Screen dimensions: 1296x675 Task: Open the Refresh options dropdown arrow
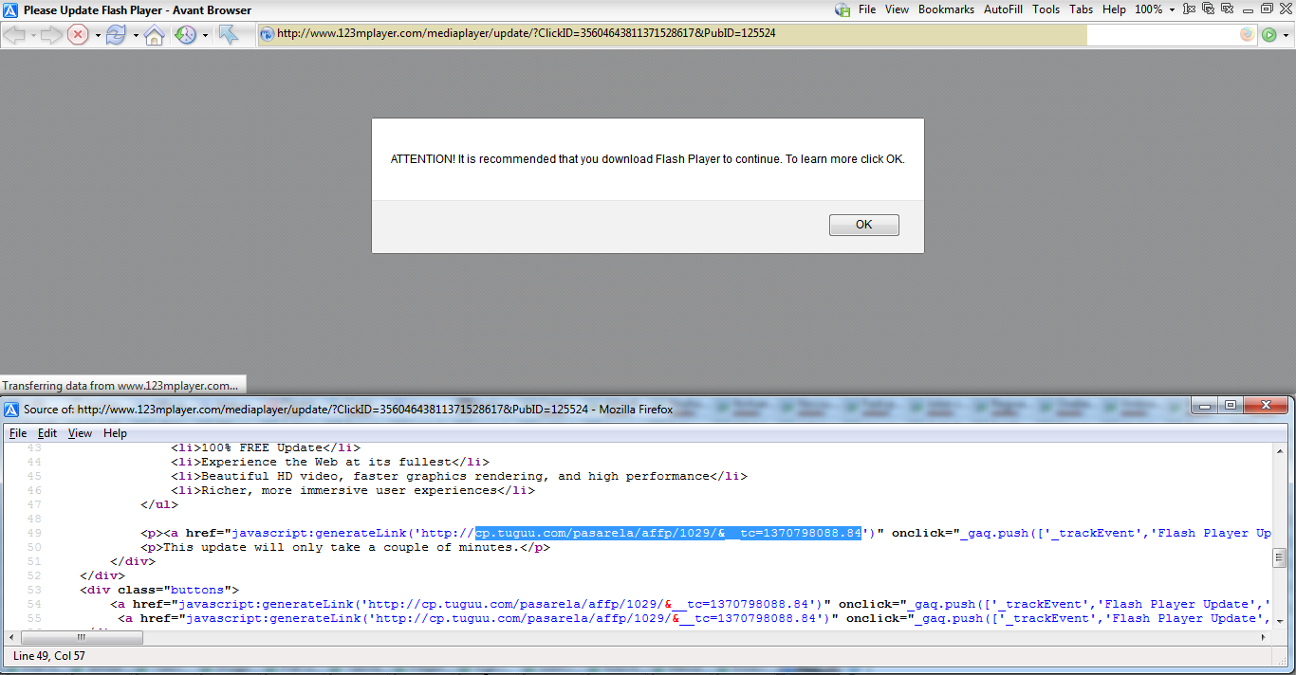point(136,36)
